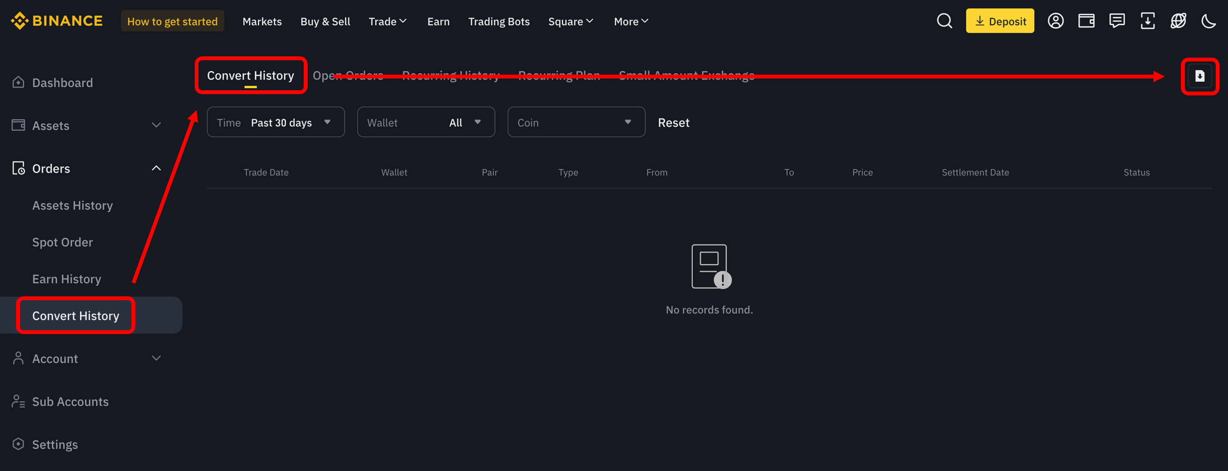Click the app download icon in header

[1147, 21]
